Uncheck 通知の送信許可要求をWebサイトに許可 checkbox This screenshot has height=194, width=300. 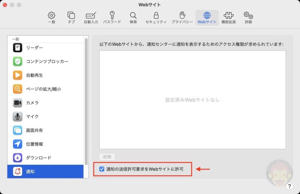(x=102, y=169)
